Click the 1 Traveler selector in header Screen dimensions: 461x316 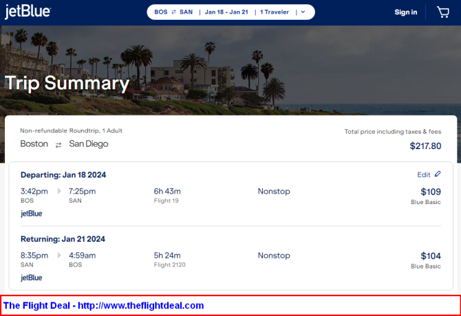(275, 12)
